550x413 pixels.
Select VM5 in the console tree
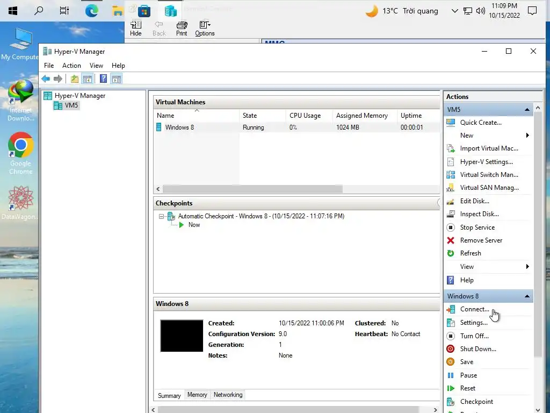[x=71, y=105]
